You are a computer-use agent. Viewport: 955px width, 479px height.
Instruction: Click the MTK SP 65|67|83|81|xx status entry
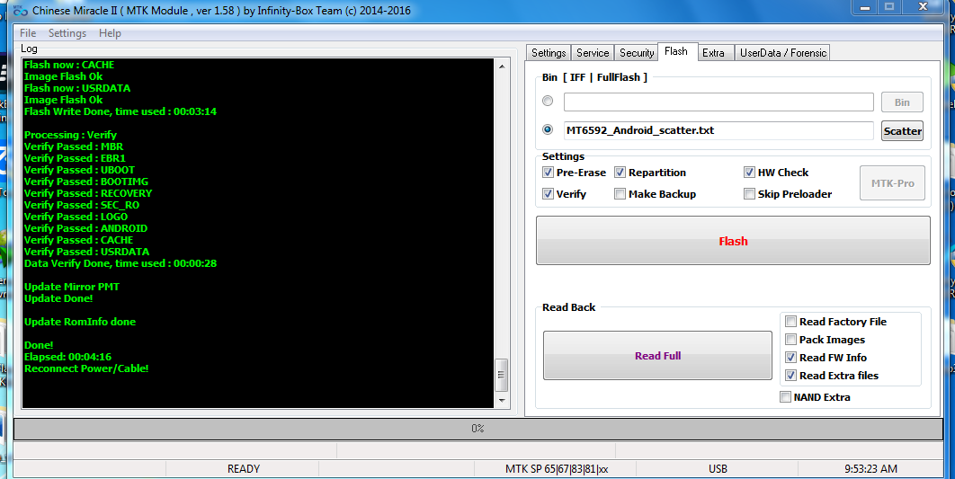tap(556, 468)
